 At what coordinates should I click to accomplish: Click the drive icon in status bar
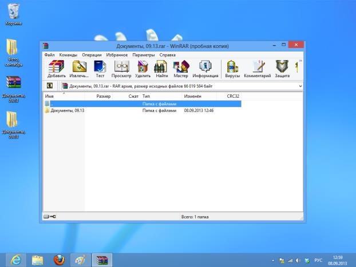click(x=46, y=217)
